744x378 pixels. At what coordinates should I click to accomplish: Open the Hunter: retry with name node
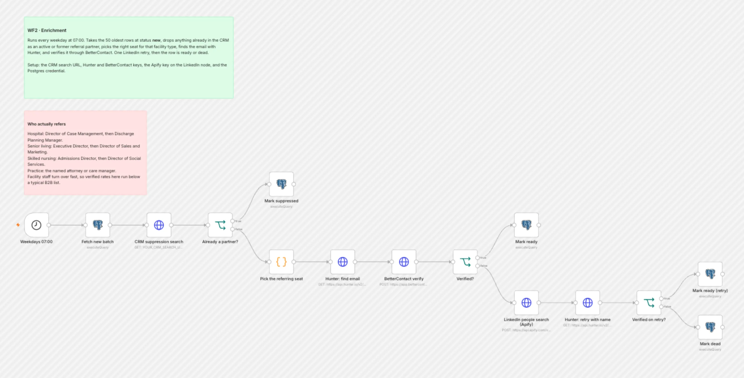tap(587, 303)
